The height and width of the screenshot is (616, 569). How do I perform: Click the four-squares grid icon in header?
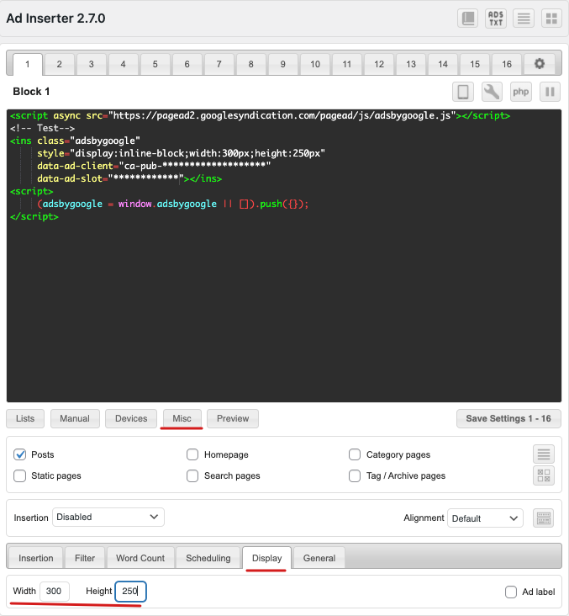(x=551, y=19)
